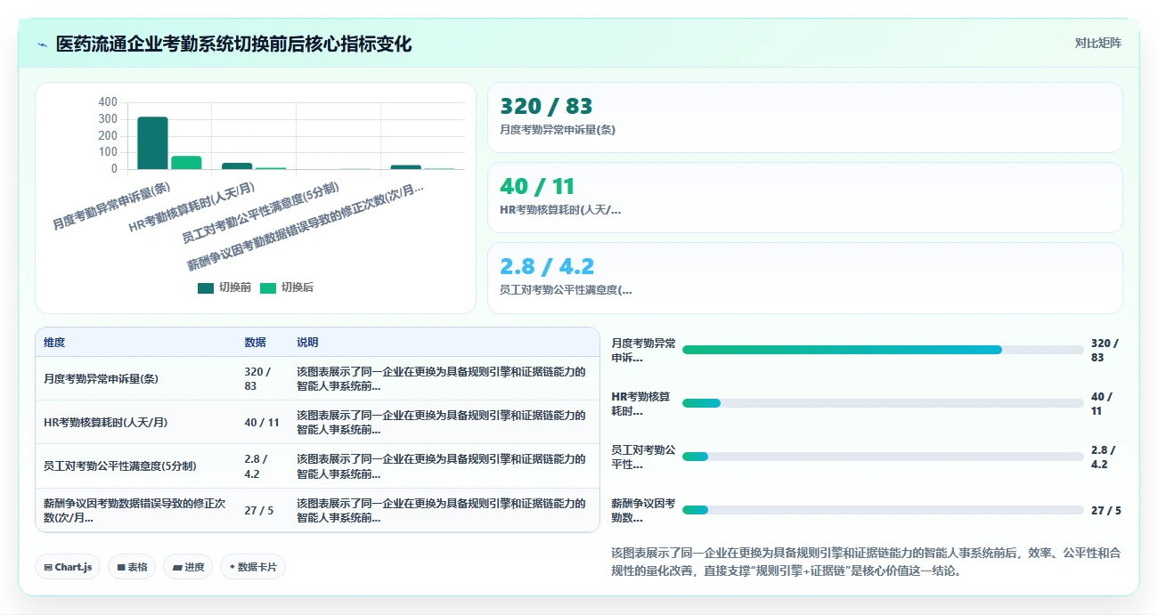Toggle the 切换前 legend item

point(224,287)
